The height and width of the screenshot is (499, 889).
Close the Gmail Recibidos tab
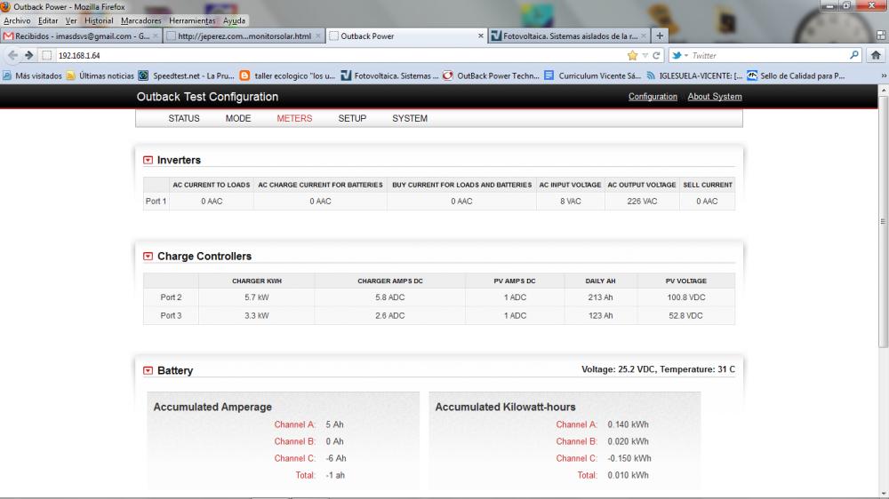156,36
